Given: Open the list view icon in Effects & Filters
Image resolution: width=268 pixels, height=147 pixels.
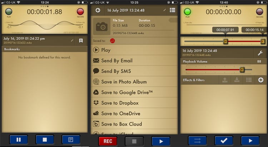Looking at the screenshot, I should (x=249, y=80).
